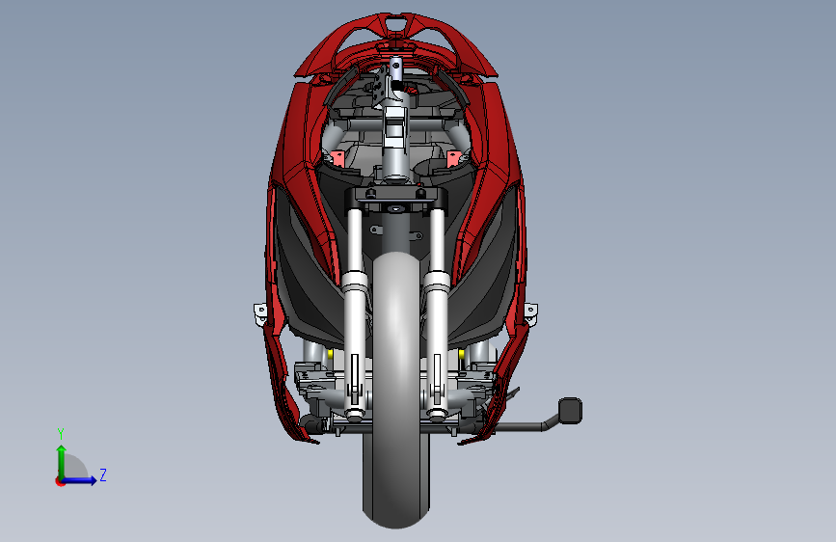The height and width of the screenshot is (542, 836).
Task: Select the front tire of the motorcycle model
Action: [395, 390]
